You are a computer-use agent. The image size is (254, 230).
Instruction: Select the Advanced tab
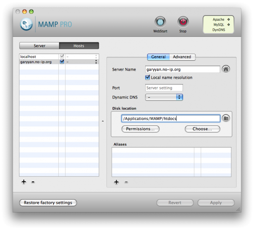(182, 57)
